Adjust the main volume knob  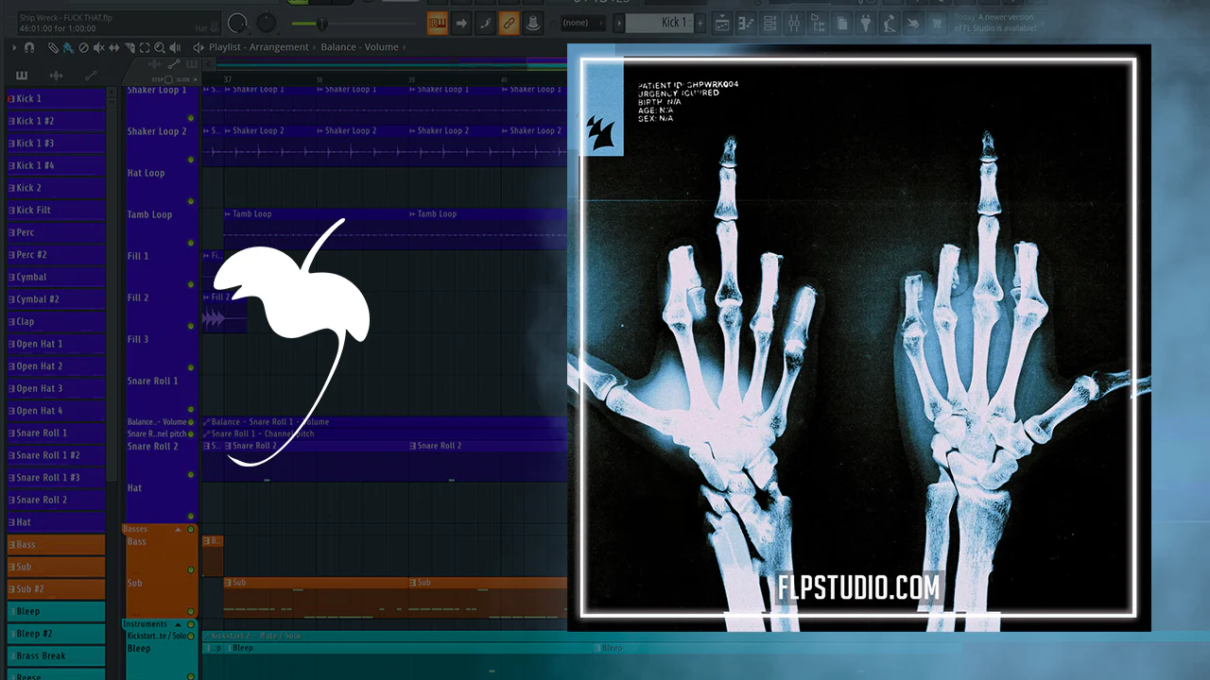pos(238,23)
